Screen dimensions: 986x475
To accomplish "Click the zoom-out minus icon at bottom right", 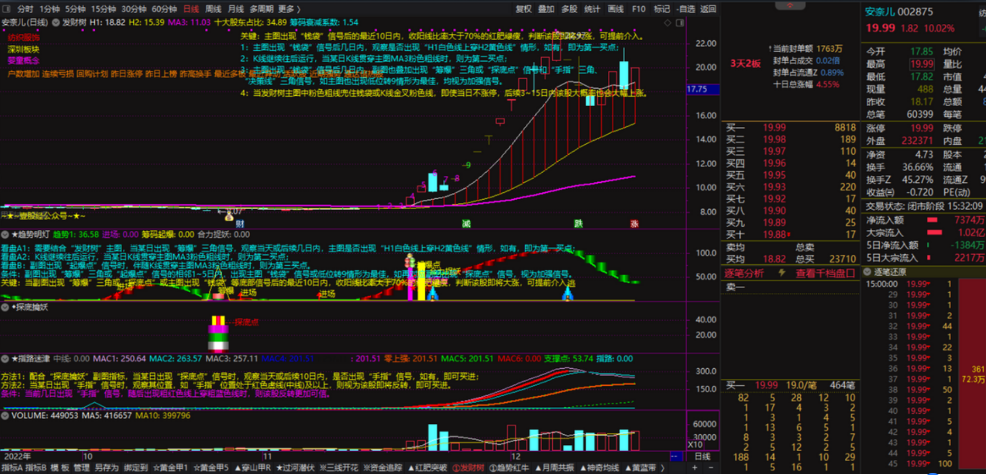I will click(x=710, y=468).
